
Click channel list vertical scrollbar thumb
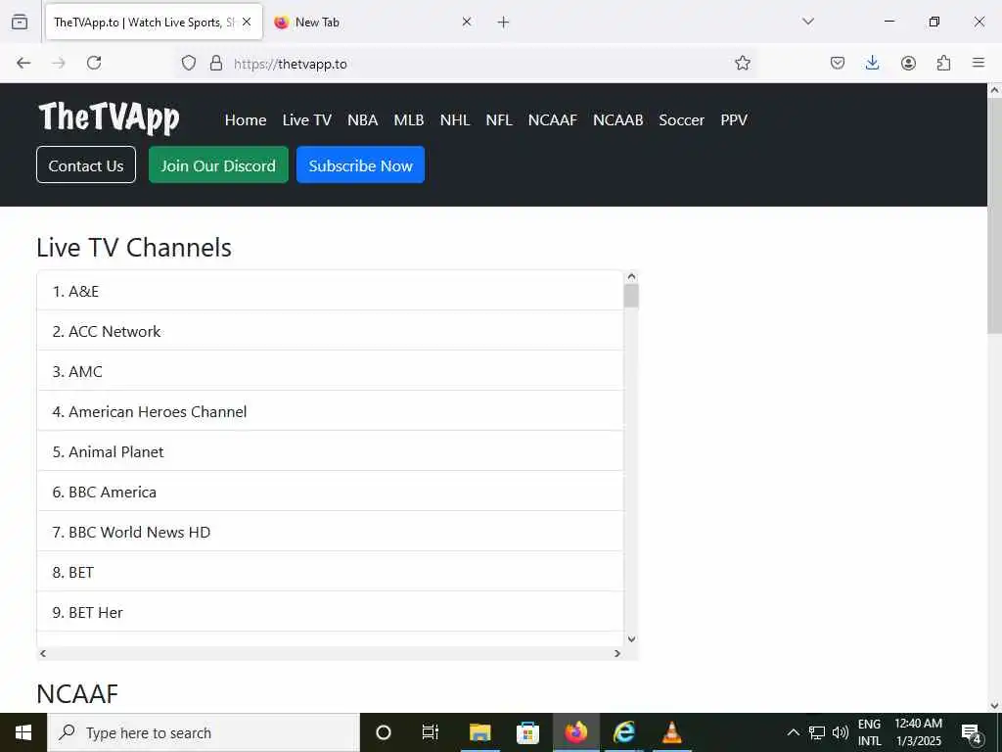click(631, 296)
